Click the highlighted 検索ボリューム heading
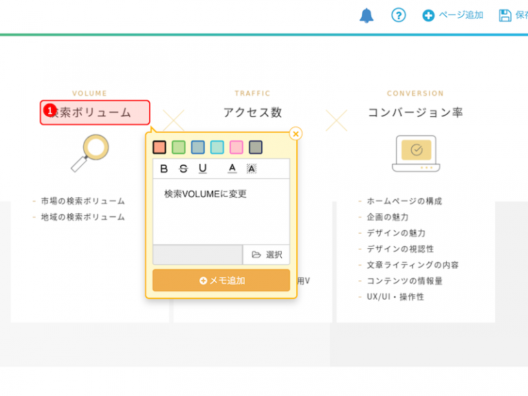Viewport: 528px width, 396px height. click(95, 113)
